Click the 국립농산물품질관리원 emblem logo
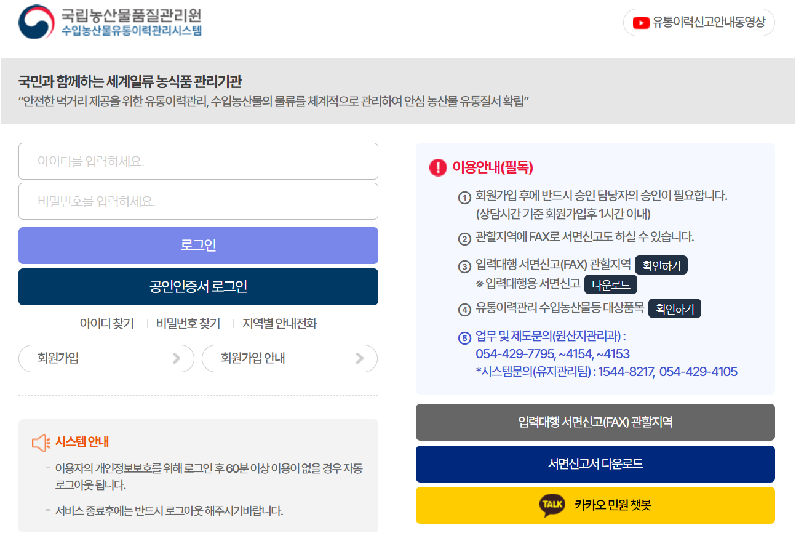Viewport: 796px width, 533px height. (36, 22)
